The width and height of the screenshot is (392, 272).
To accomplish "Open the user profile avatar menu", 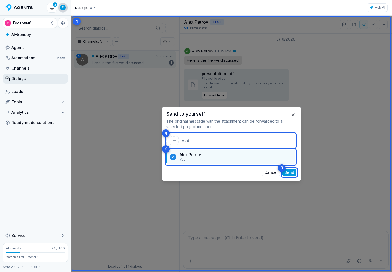I will pyautogui.click(x=63, y=8).
